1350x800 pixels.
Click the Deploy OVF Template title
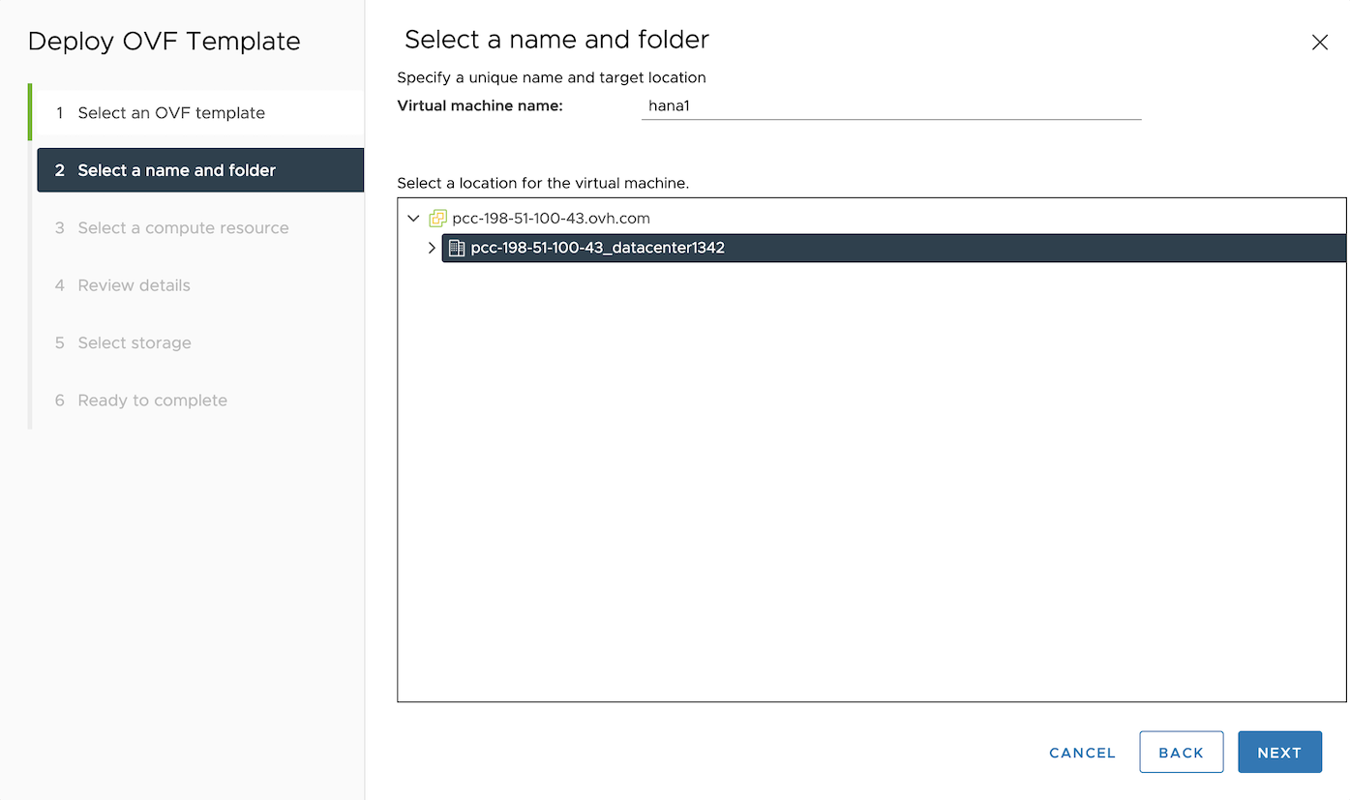165,42
